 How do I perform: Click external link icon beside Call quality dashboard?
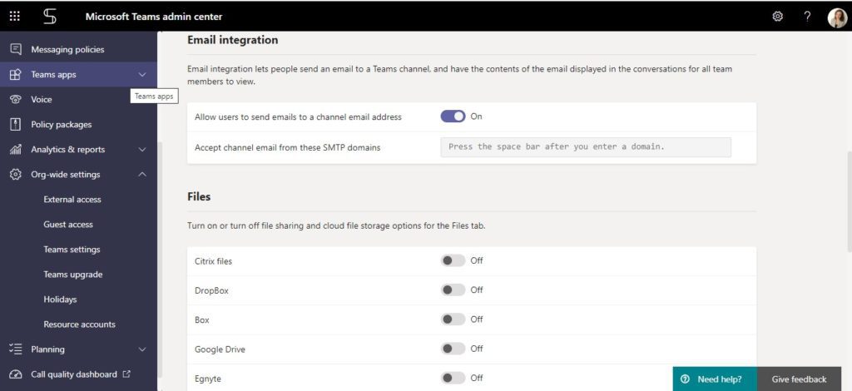[126, 374]
